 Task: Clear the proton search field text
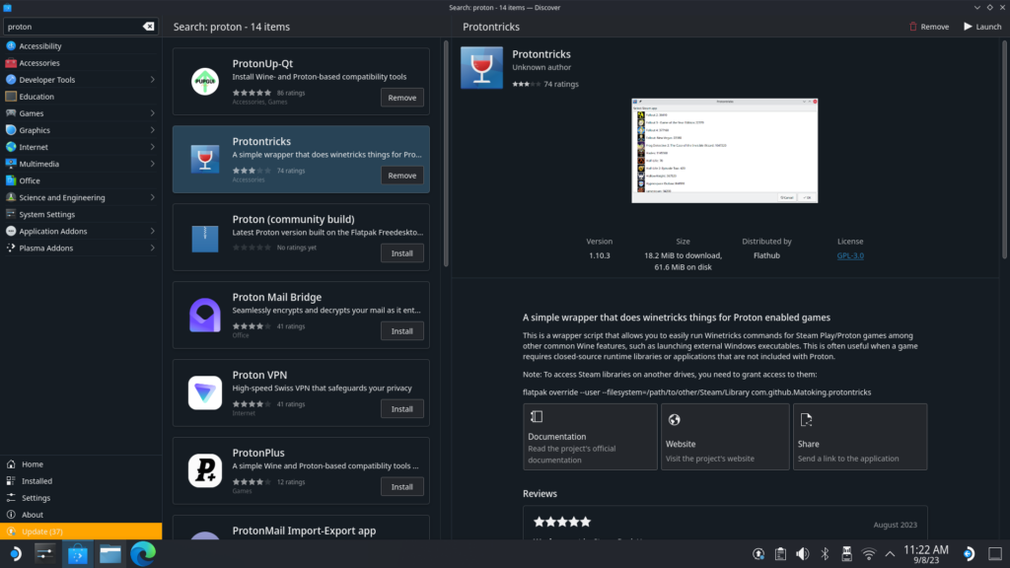pos(148,27)
